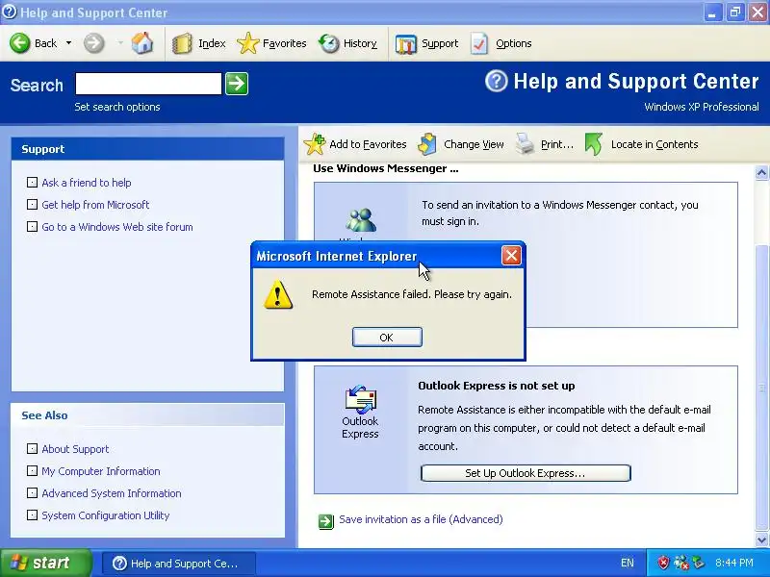
Task: Click OK in the Remote Assistance dialog
Action: (387, 338)
